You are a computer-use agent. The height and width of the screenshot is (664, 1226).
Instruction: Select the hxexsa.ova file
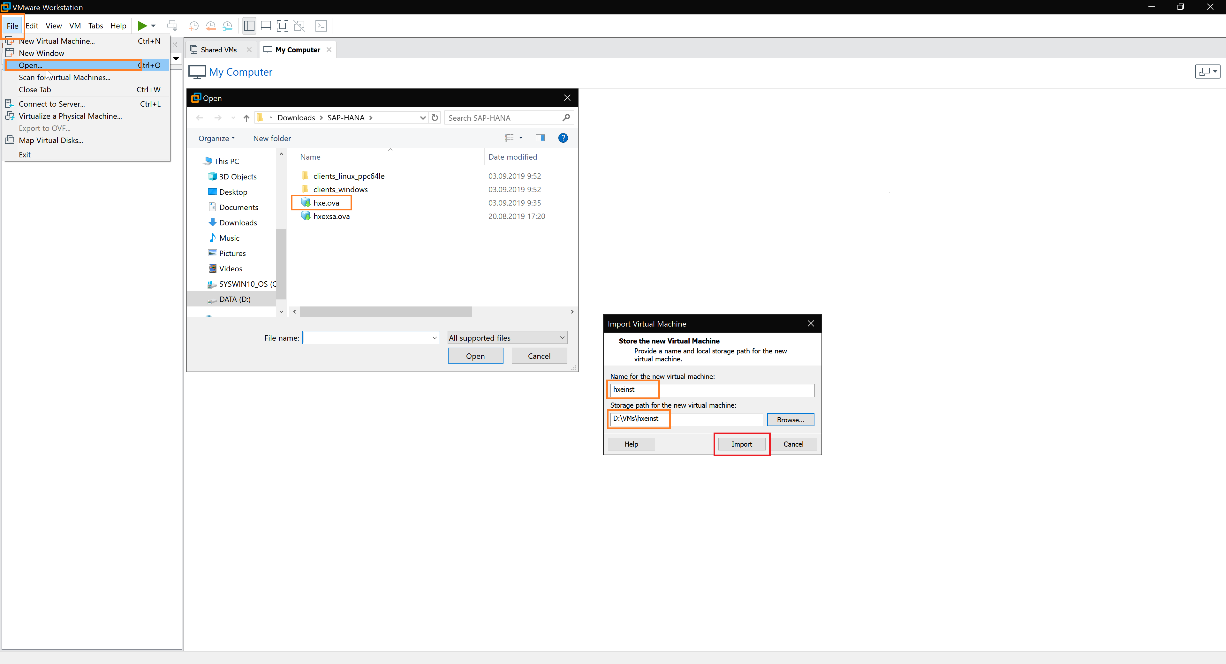pos(331,216)
